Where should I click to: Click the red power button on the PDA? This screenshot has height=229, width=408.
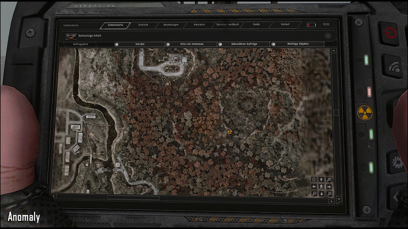tap(390, 33)
